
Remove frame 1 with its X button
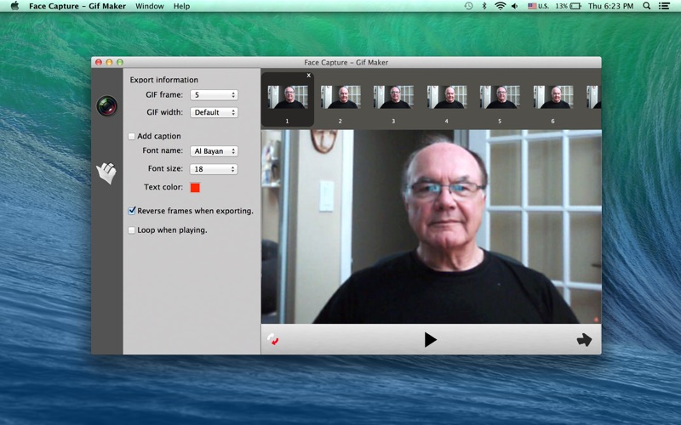[x=309, y=76]
